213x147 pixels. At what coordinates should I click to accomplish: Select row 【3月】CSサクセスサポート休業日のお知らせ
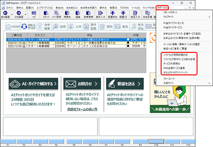[76, 39]
